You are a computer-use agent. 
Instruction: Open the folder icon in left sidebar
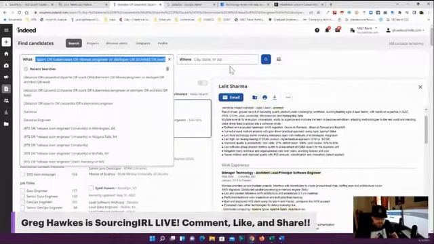pos(6,124)
